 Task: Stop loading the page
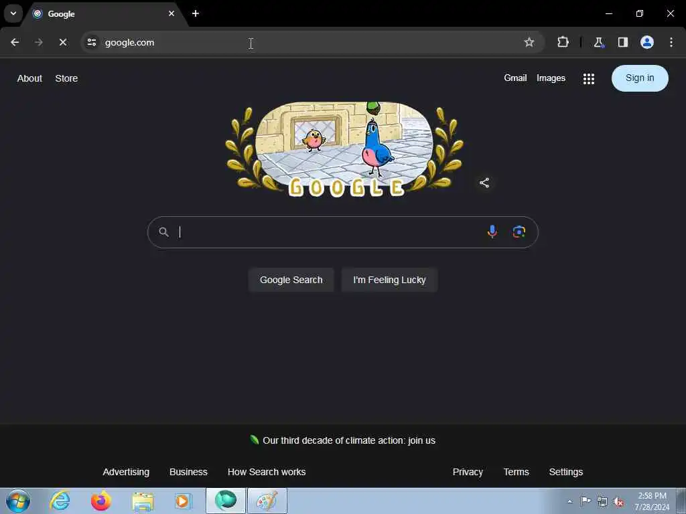coord(63,42)
